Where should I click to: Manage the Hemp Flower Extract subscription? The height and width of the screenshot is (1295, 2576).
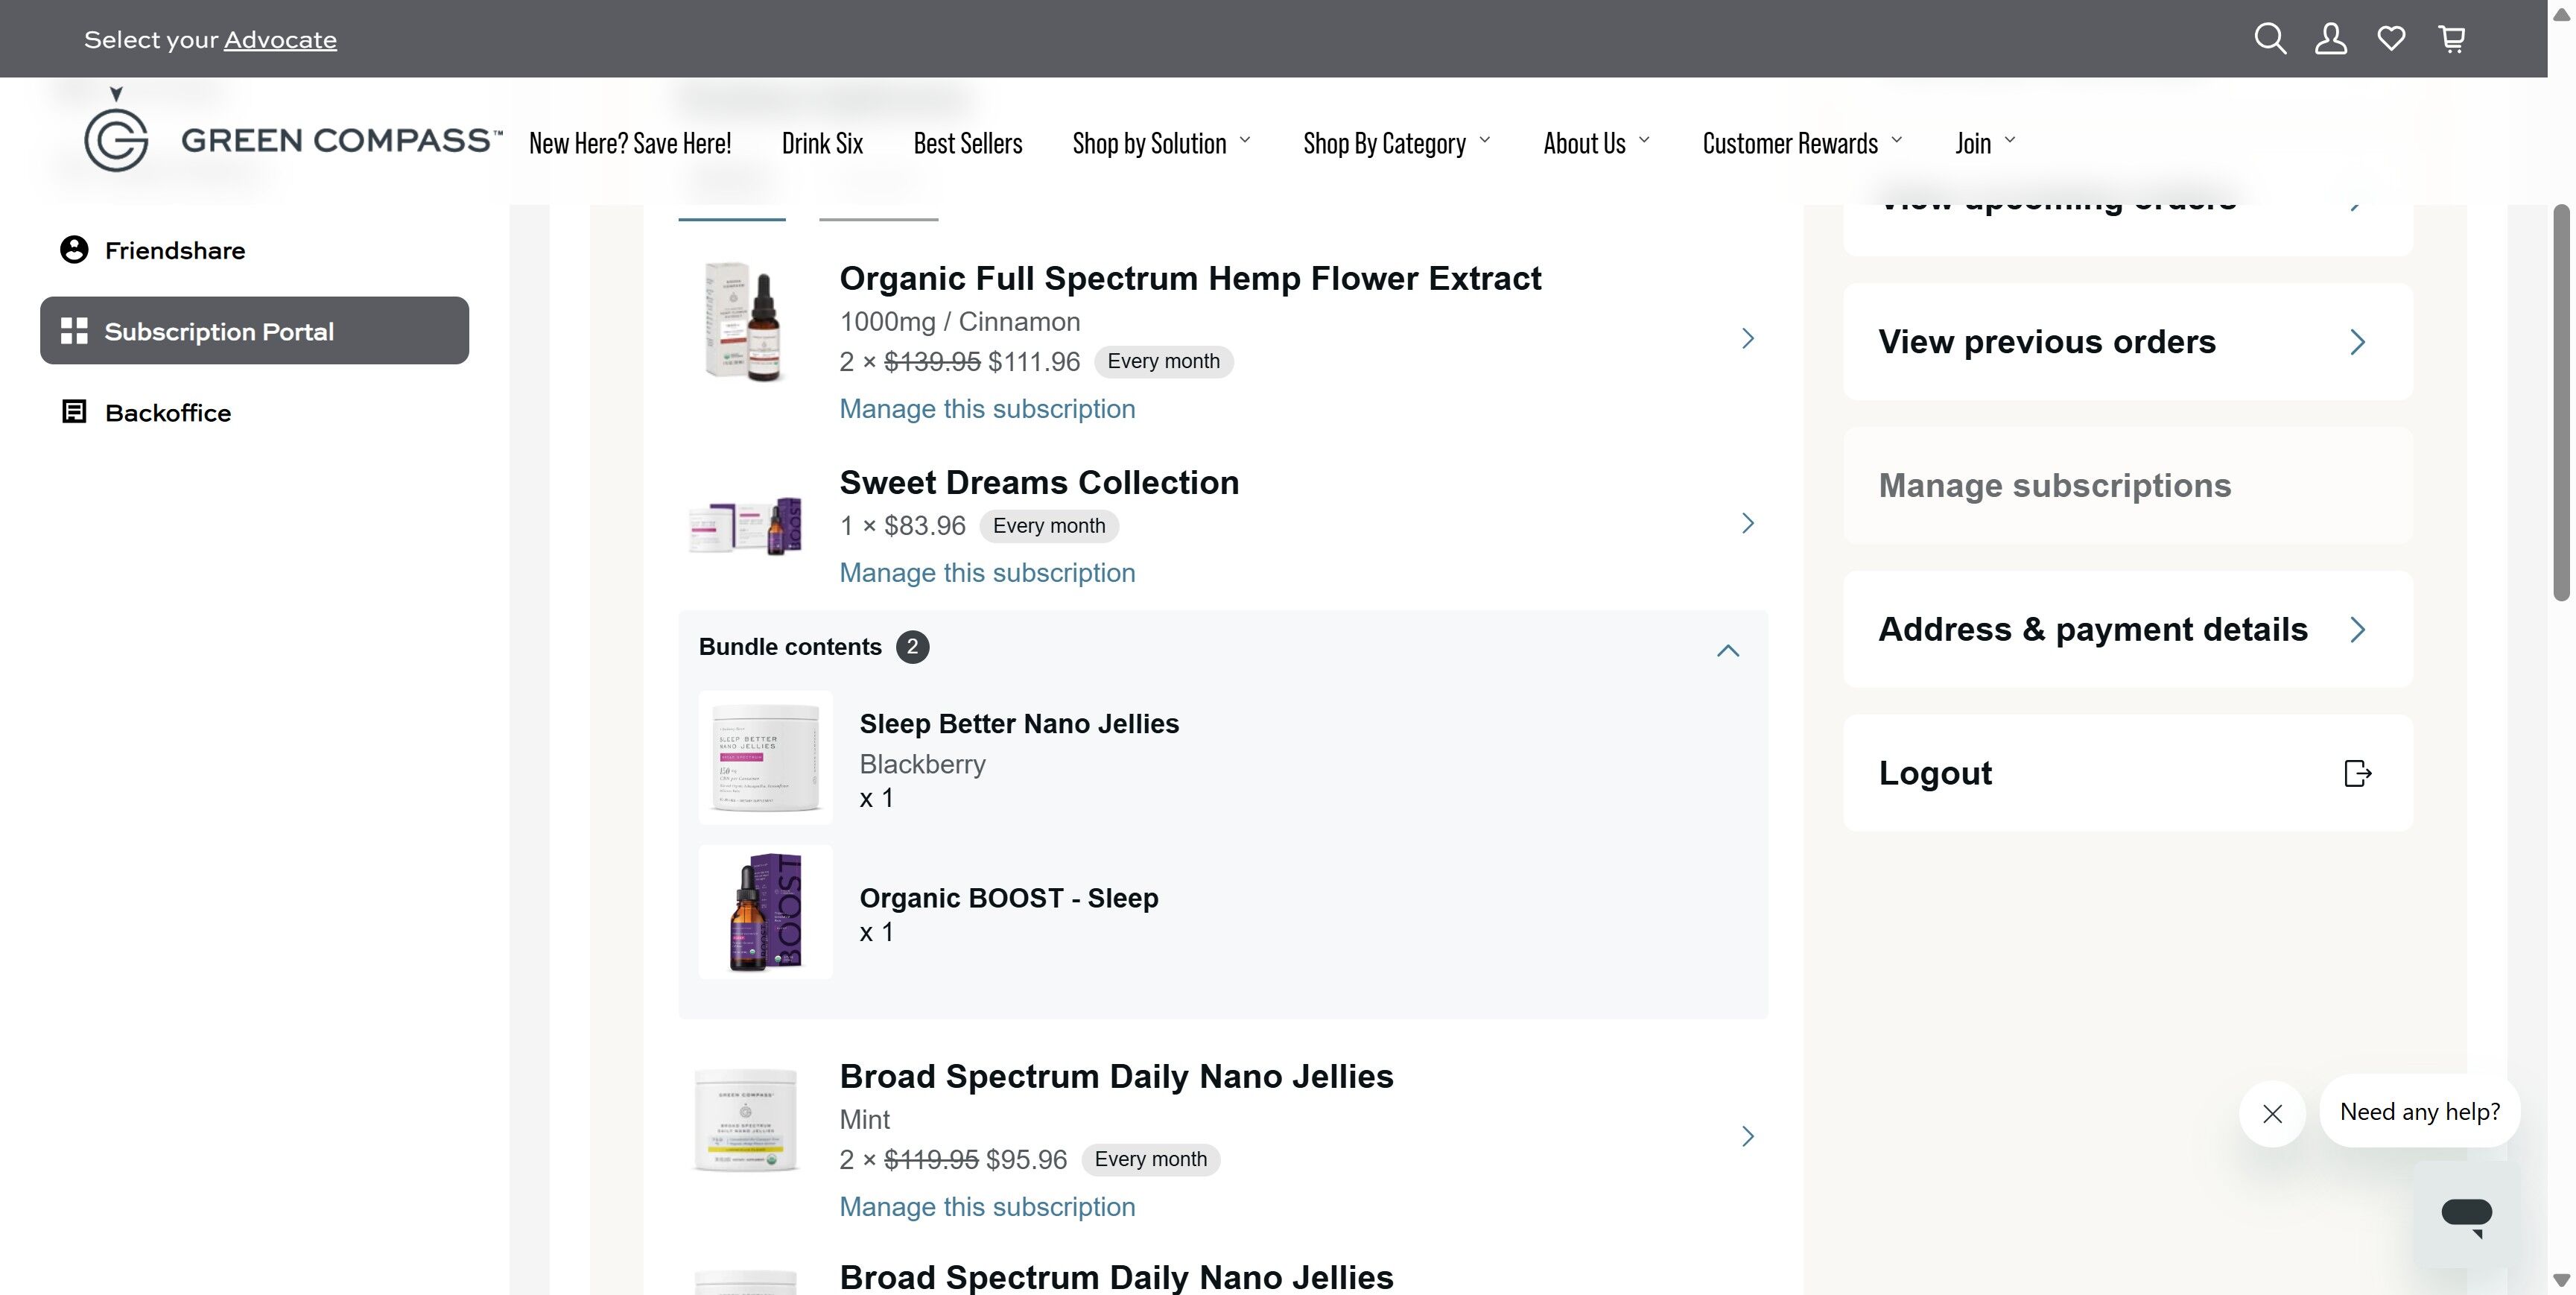click(x=987, y=409)
